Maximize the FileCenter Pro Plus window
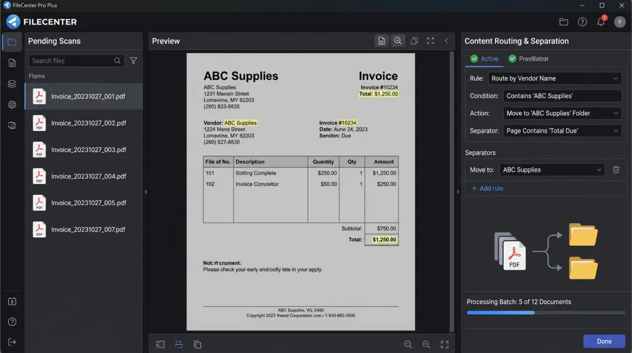The image size is (632, 353). pos(602,5)
